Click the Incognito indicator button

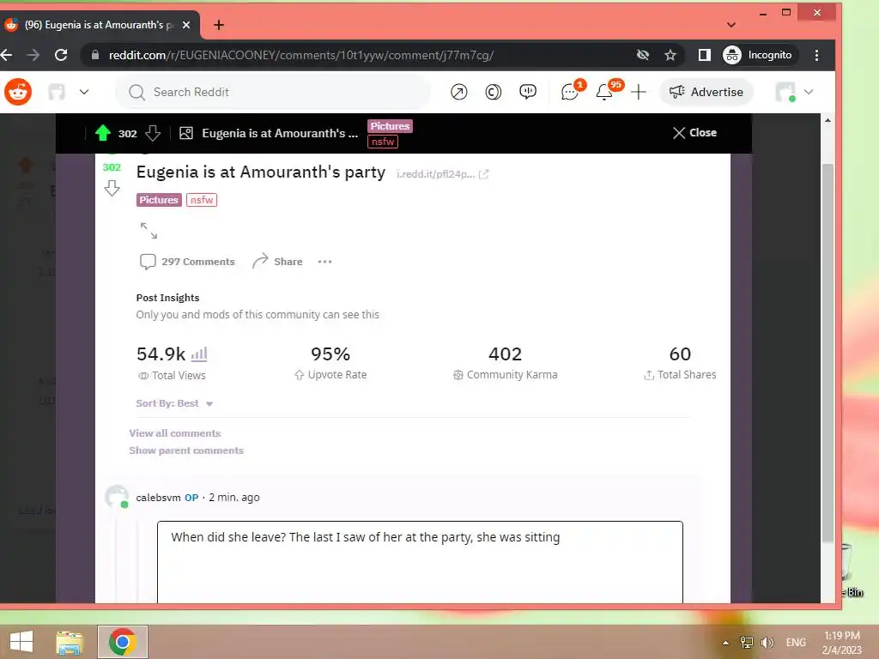[x=759, y=55]
